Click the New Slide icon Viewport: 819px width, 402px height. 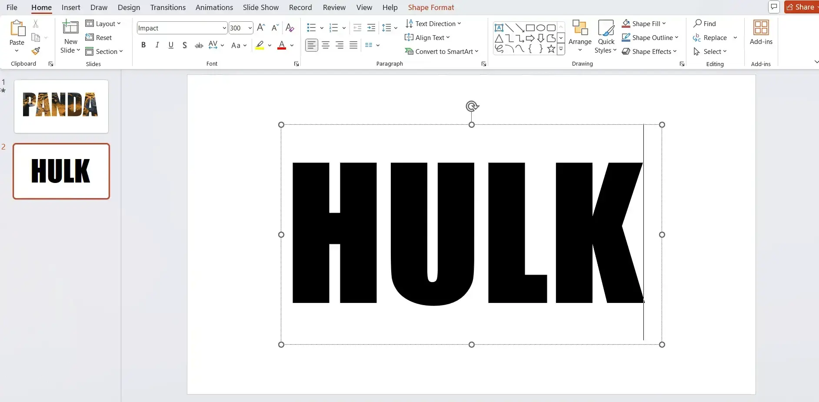(x=70, y=27)
